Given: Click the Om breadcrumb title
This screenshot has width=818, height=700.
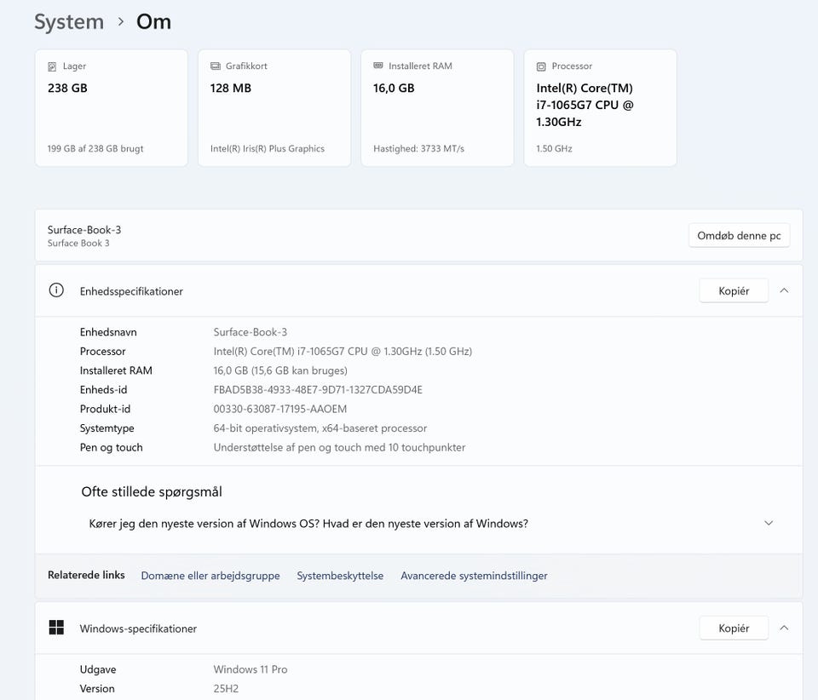Looking at the screenshot, I should point(153,21).
